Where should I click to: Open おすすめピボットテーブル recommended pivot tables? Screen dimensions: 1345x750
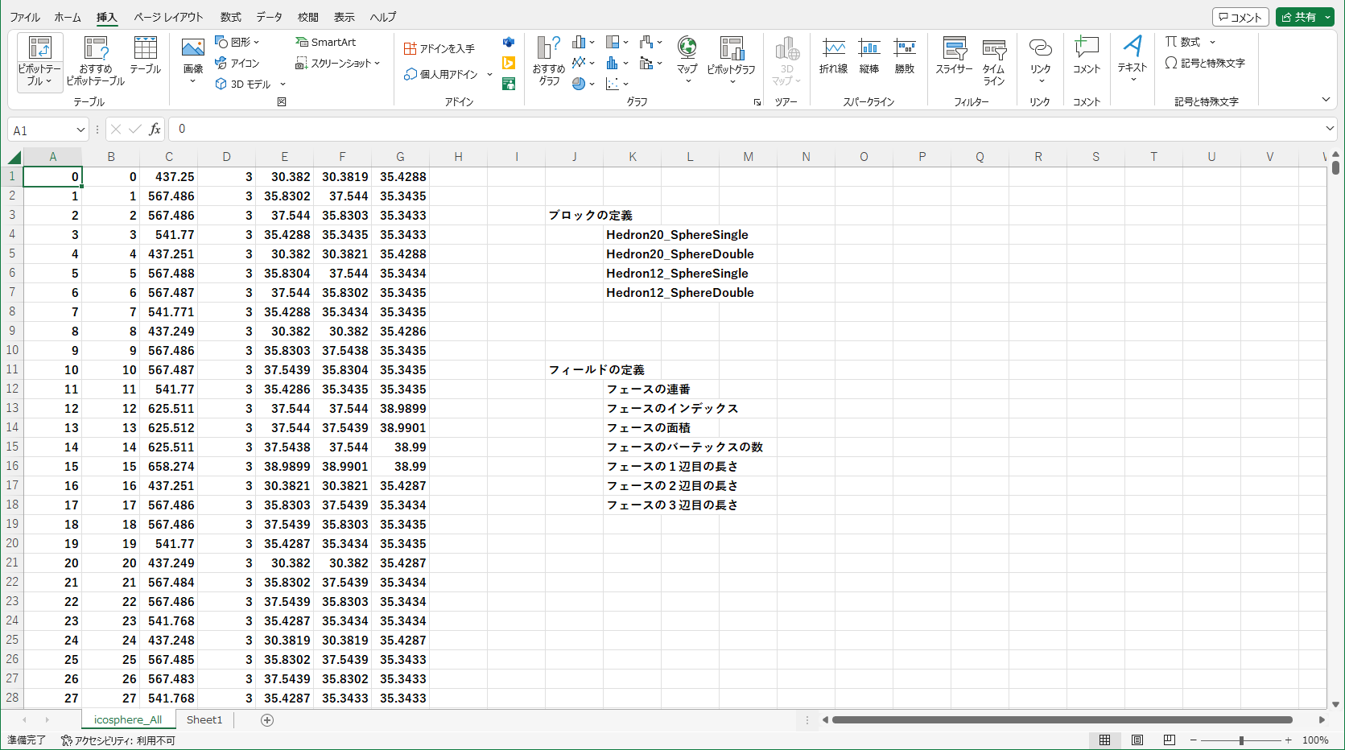(96, 60)
